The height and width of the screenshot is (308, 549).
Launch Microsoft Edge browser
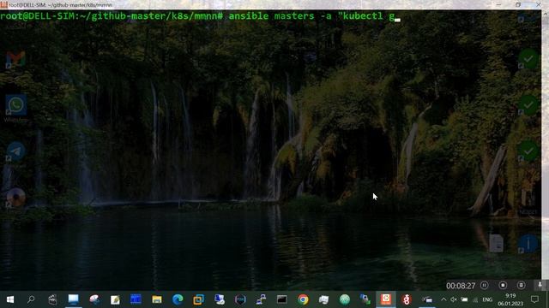[178, 299]
